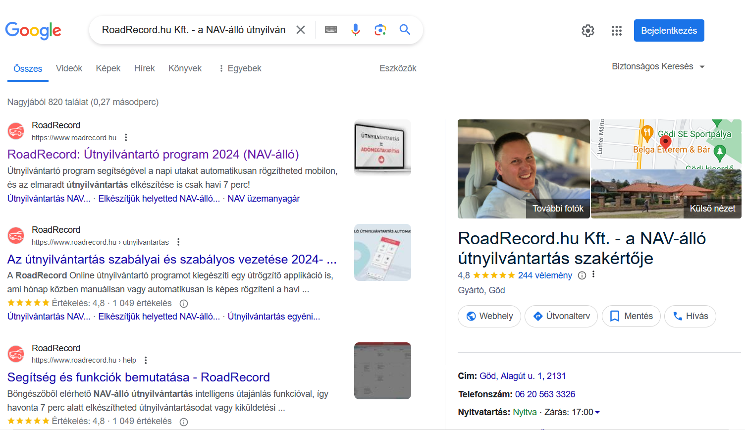Open the Külső nézet street view image

[666, 194]
